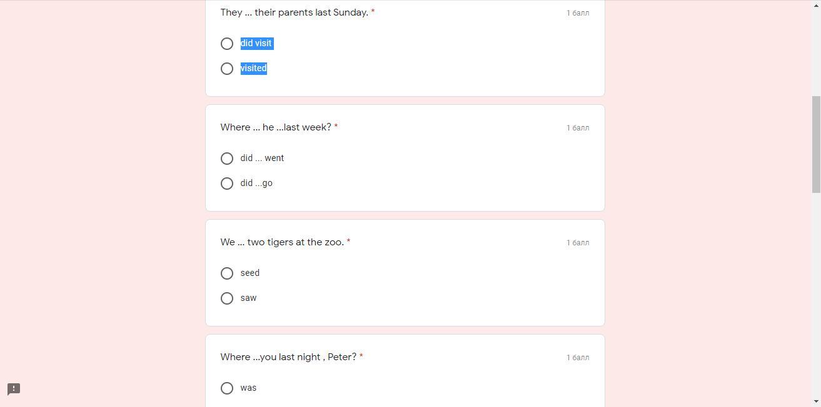Viewport: 821px width, 407px height.
Task: Click the 'did visit' highlighted label
Action: pos(256,43)
